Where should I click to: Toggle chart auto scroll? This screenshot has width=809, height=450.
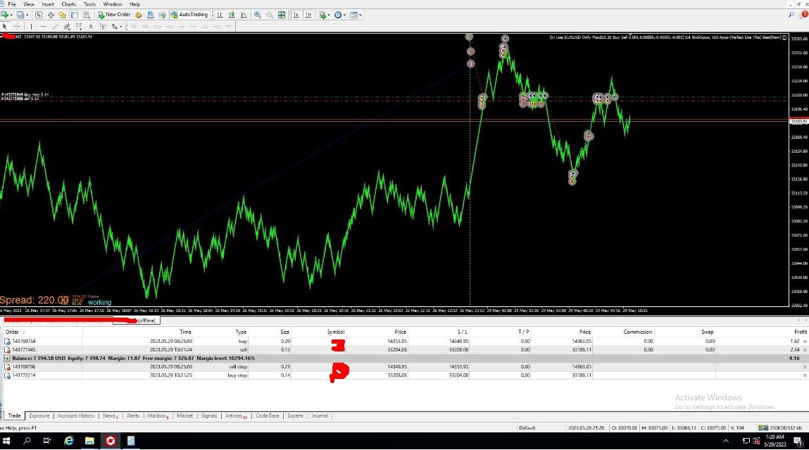point(296,15)
